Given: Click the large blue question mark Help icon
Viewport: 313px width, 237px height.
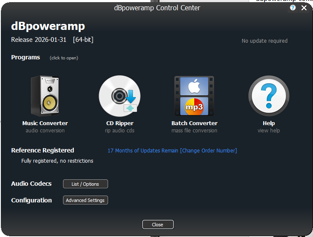Looking at the screenshot, I should pyautogui.click(x=269, y=96).
